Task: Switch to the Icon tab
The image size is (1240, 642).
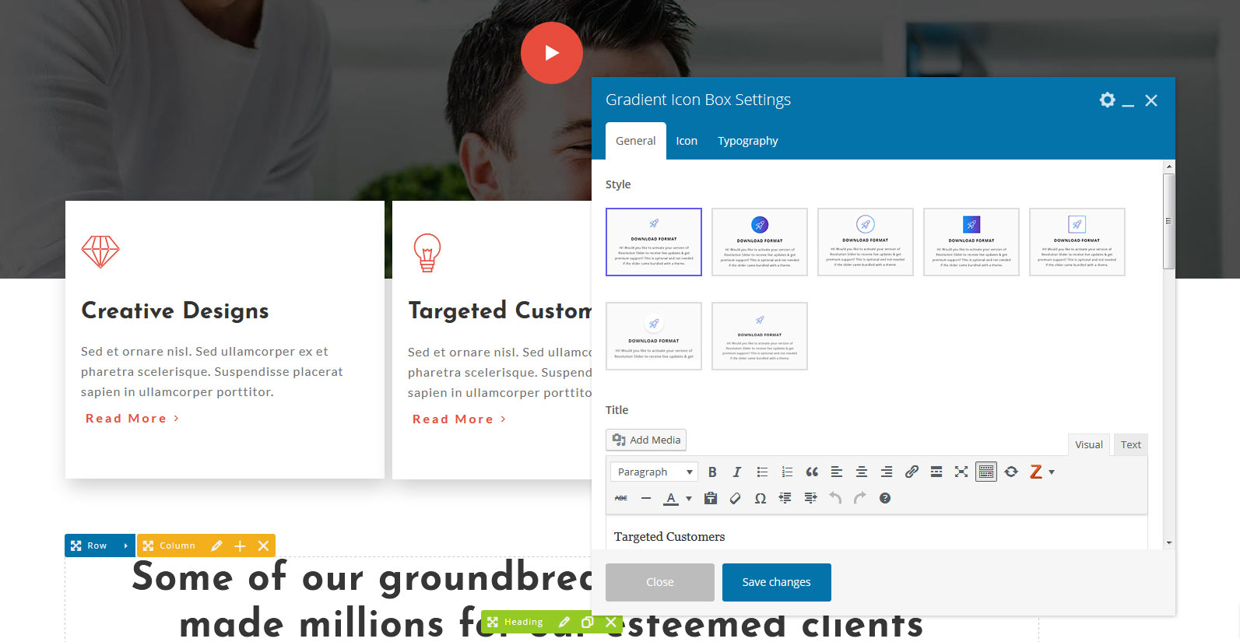Action: point(687,141)
